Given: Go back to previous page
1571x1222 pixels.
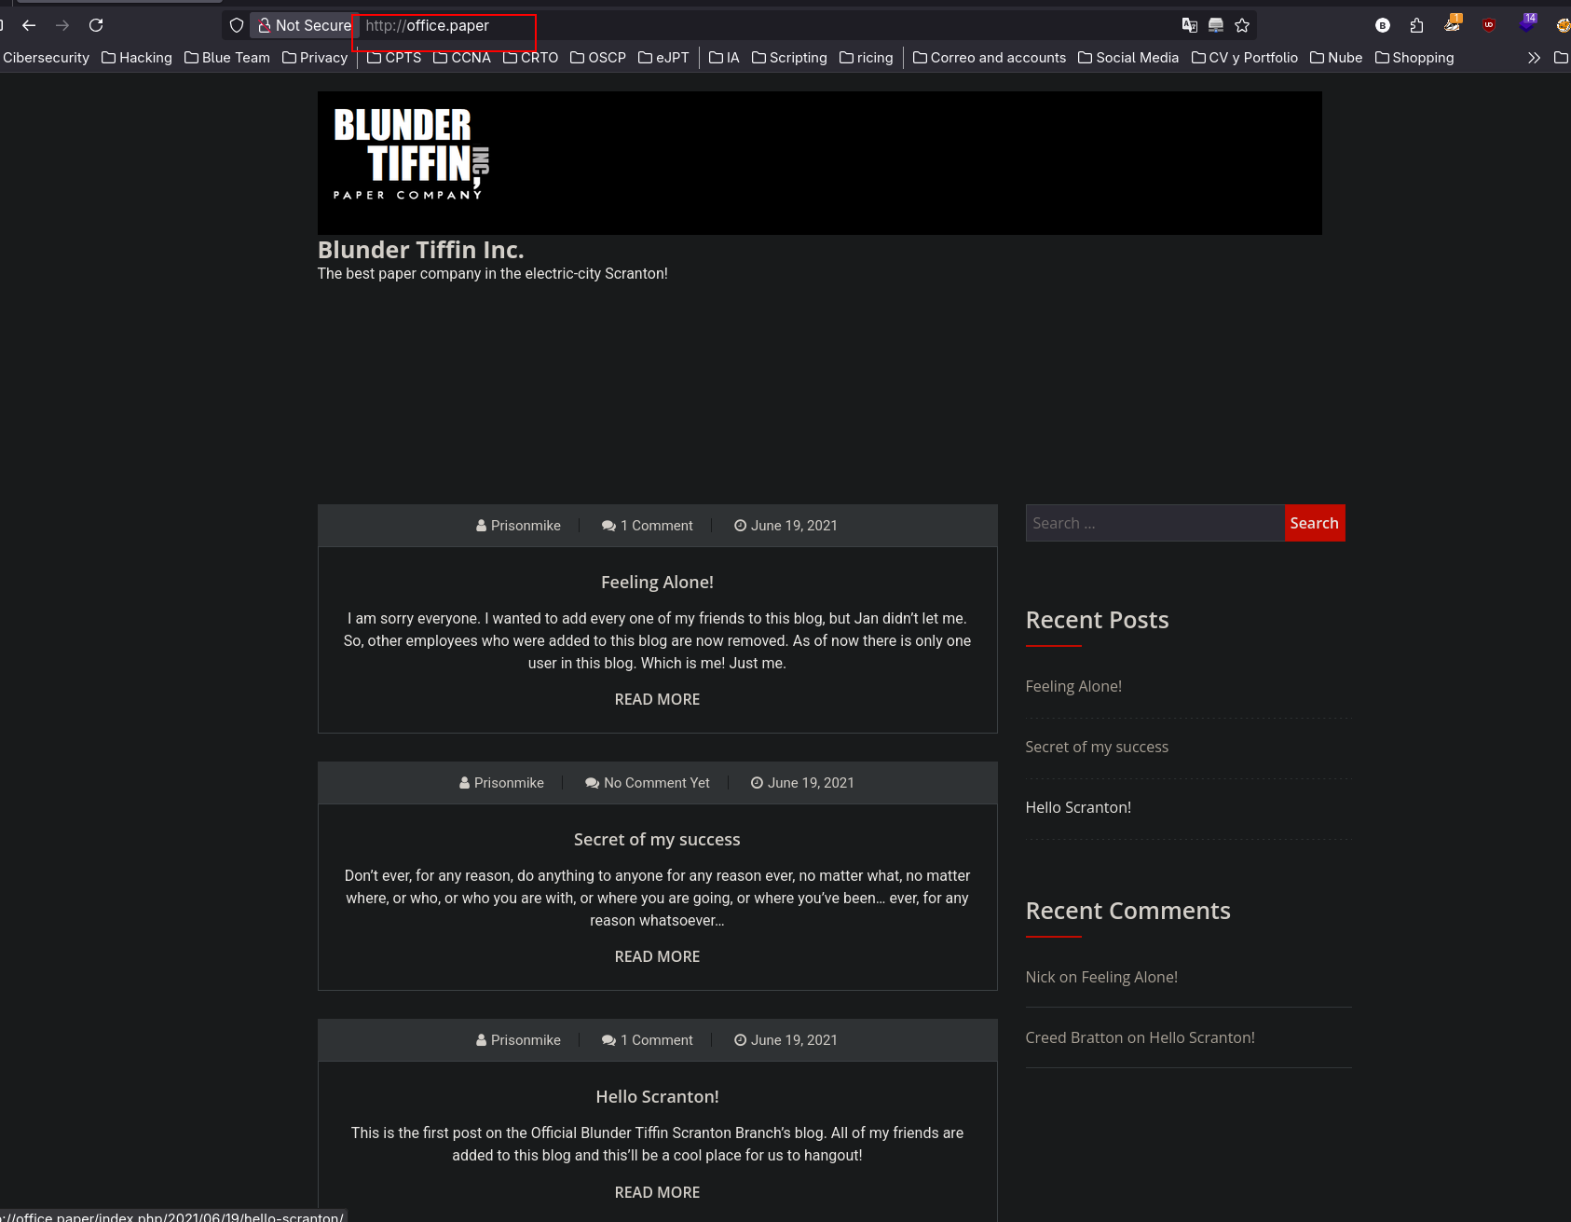Looking at the screenshot, I should coord(29,25).
